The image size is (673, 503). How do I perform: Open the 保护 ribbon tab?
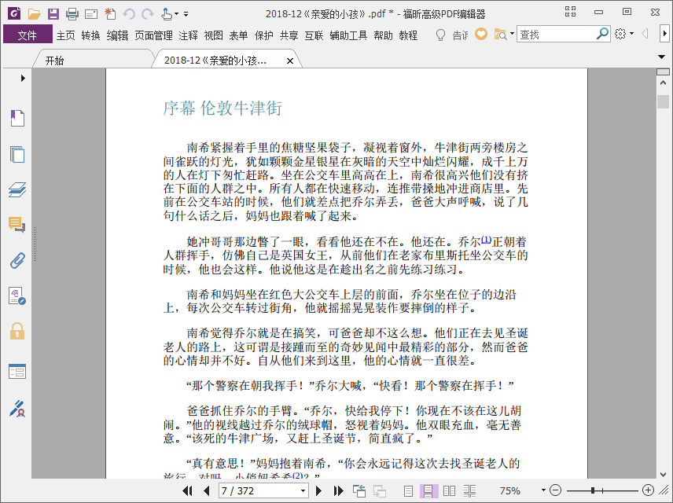pyautogui.click(x=264, y=35)
